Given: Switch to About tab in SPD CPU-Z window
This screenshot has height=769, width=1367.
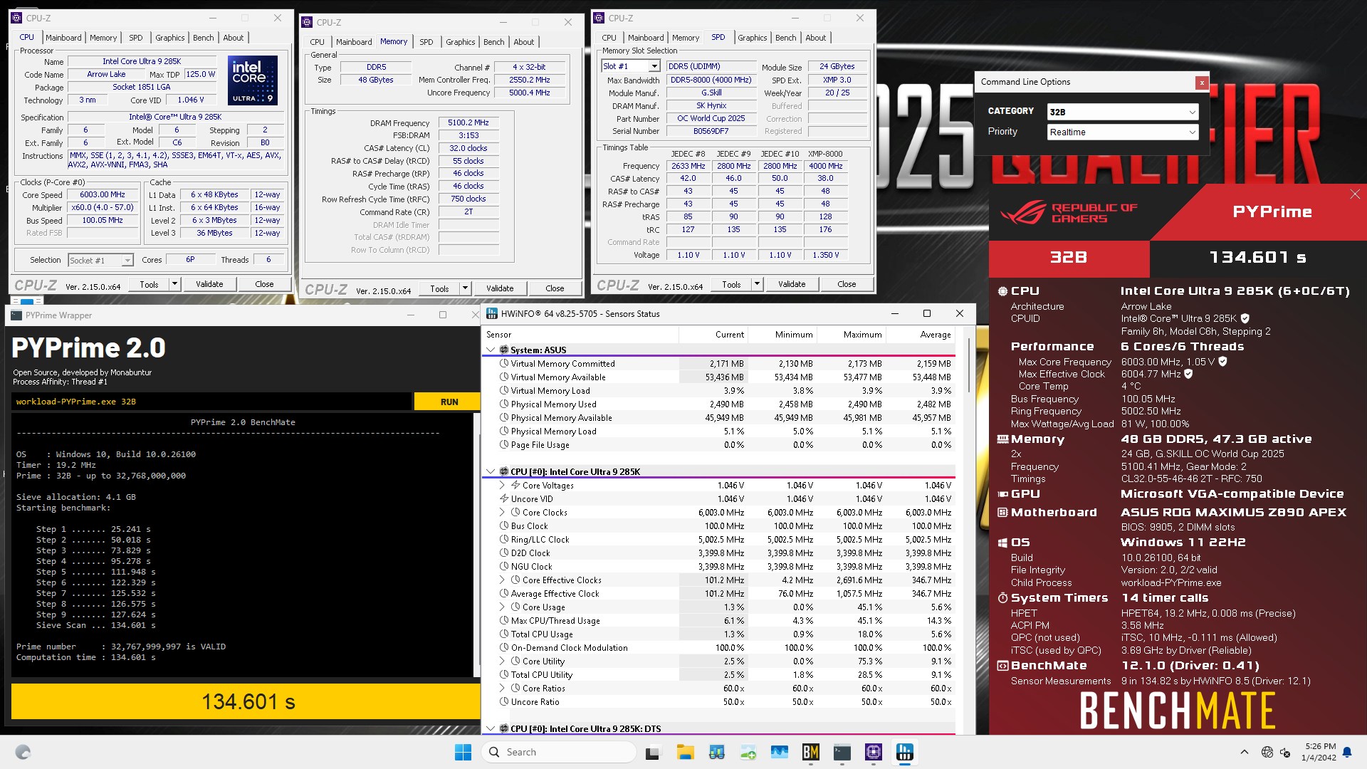Looking at the screenshot, I should tap(816, 38).
